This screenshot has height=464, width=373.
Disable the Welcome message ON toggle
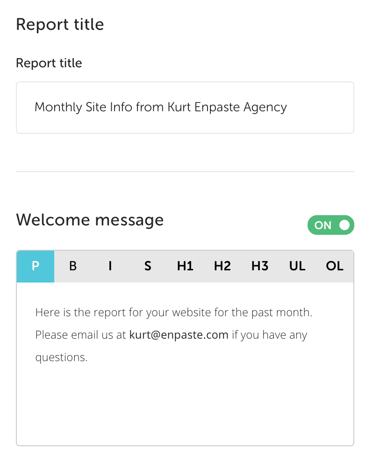[x=331, y=225]
